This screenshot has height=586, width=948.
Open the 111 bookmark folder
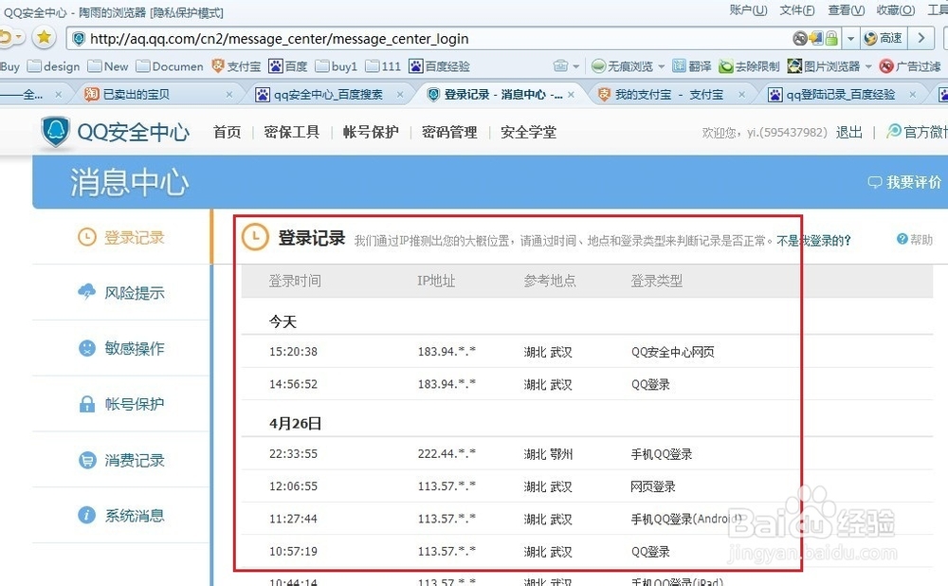tap(383, 66)
